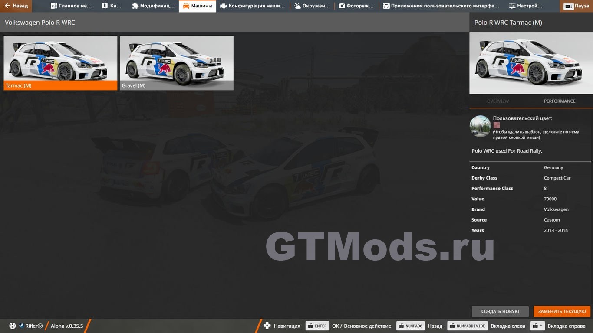
Task: Click the Value figure 70000
Action: (550, 199)
